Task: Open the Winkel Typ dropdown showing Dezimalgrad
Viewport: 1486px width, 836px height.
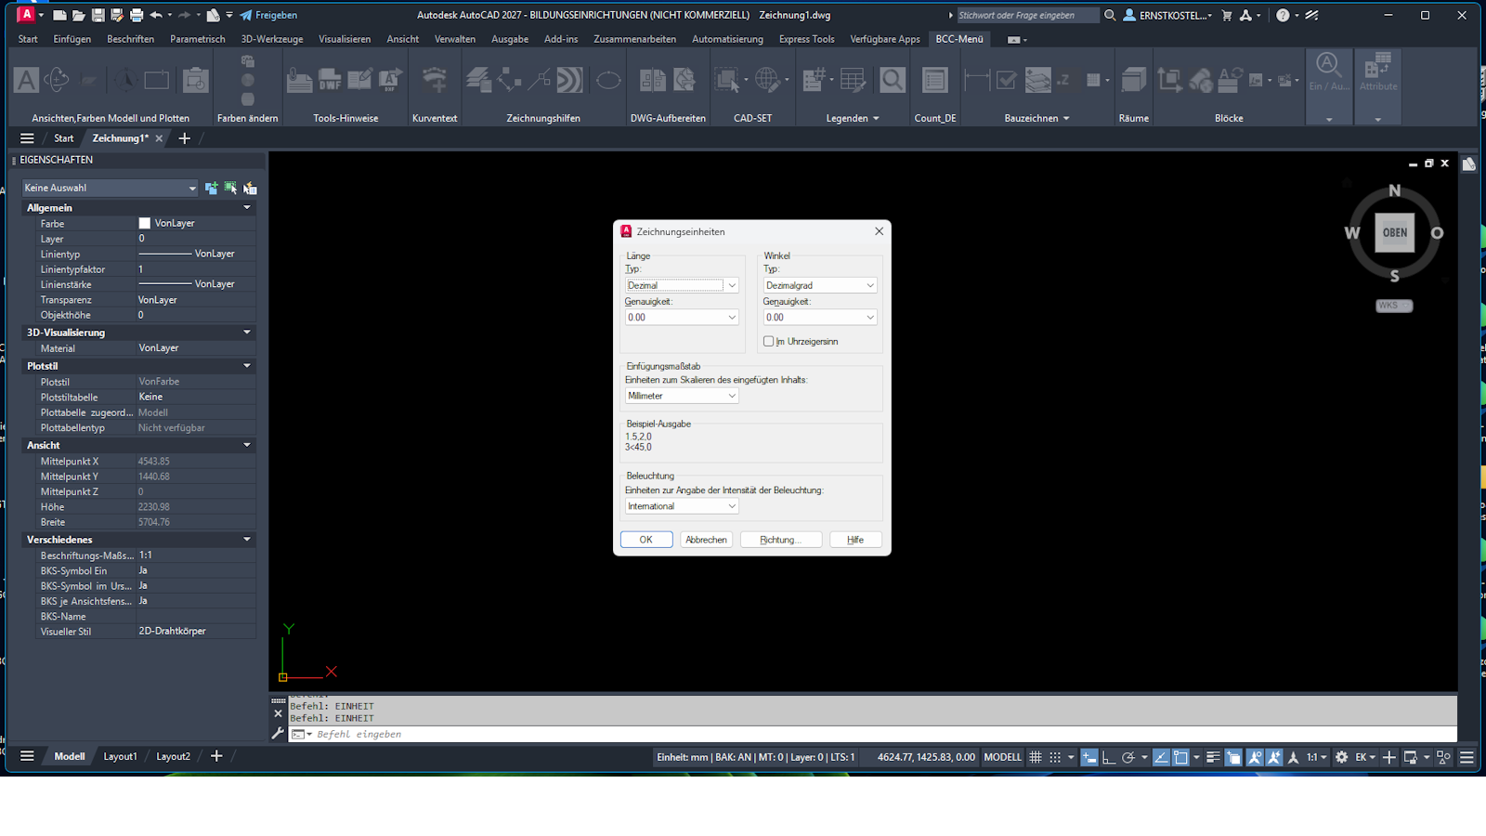Action: (x=820, y=285)
